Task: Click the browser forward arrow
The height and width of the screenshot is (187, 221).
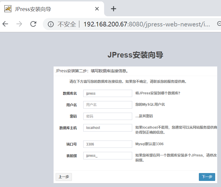Action: point(19,24)
